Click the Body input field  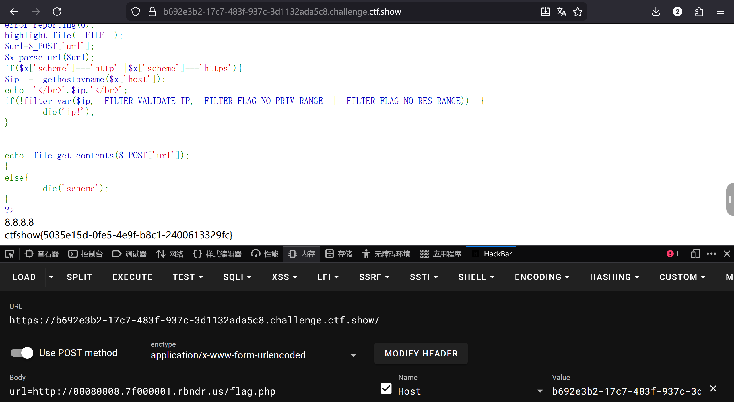[184, 391]
